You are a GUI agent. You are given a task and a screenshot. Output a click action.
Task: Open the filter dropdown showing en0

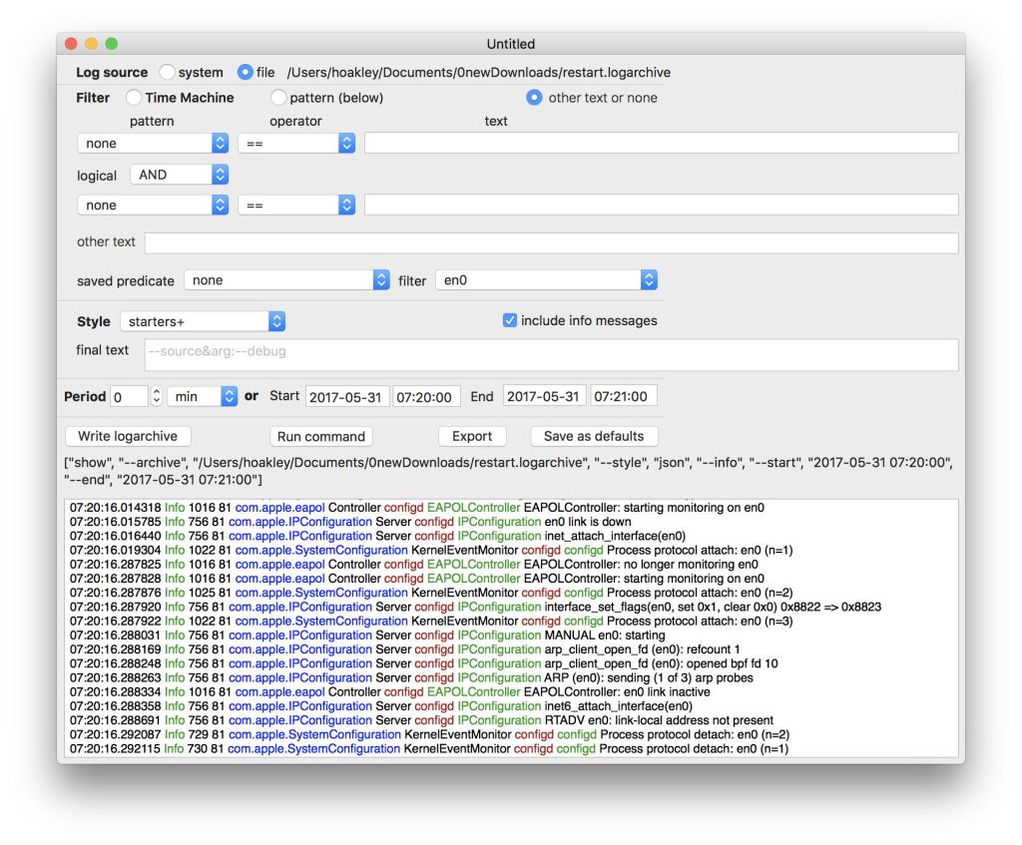[546, 280]
